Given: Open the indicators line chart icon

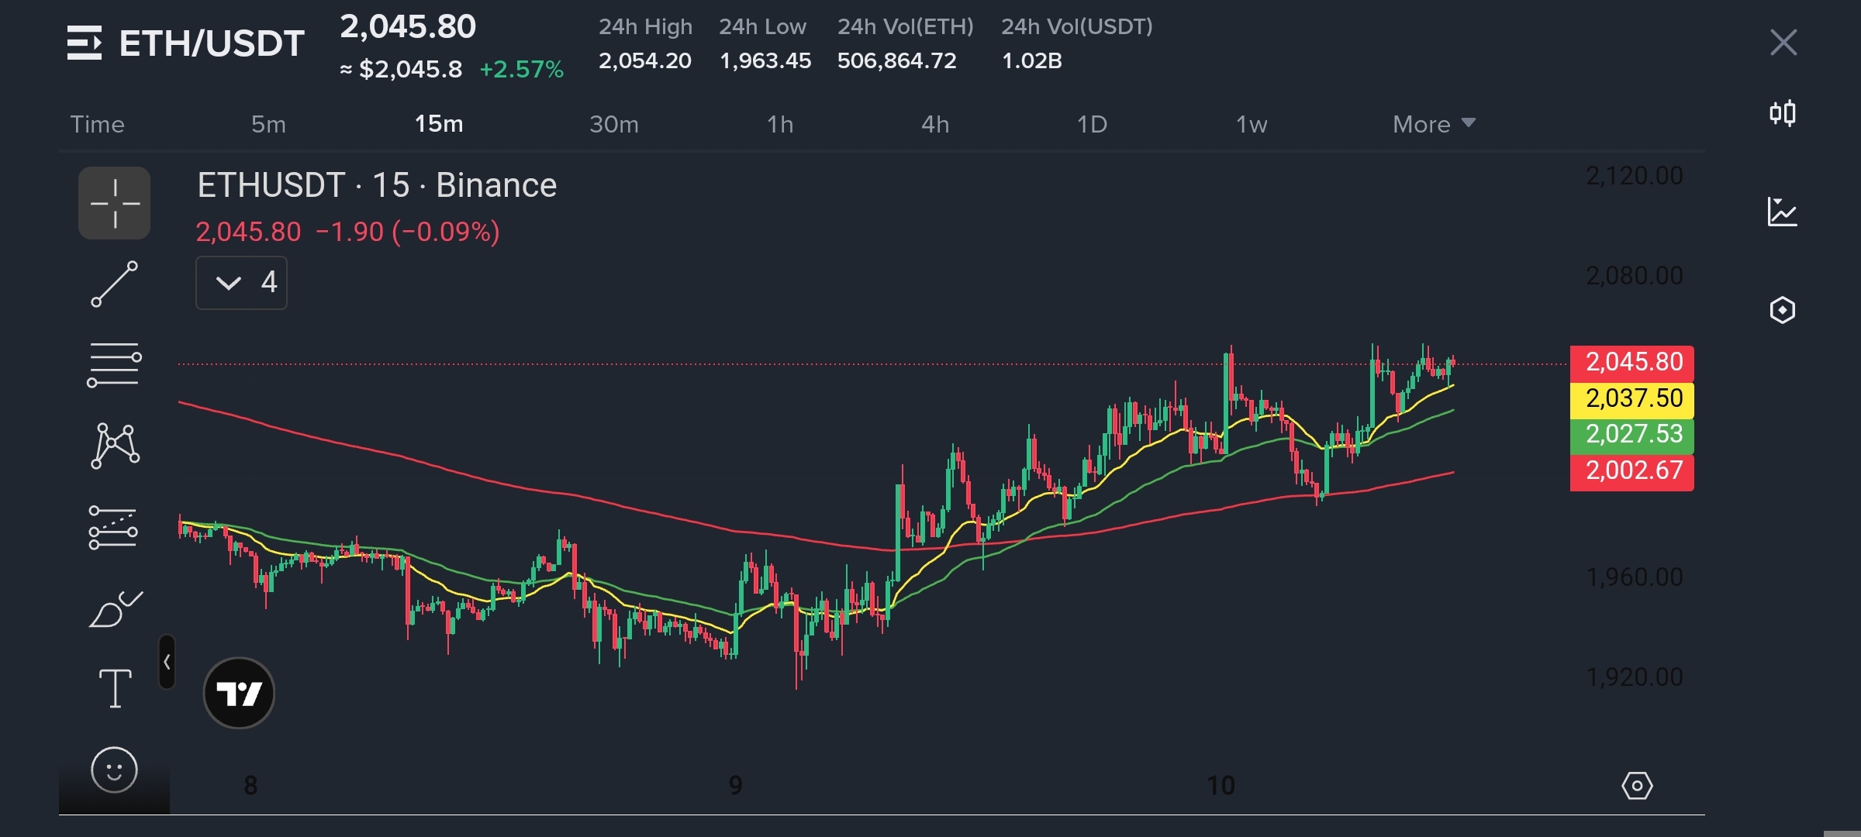Looking at the screenshot, I should click(1783, 212).
